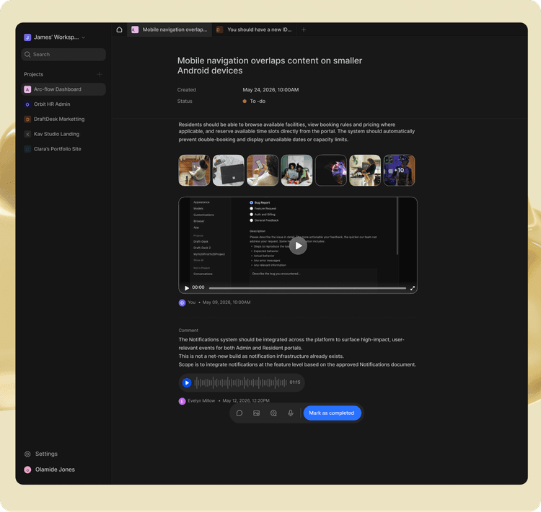Open Kav Studio Landing project
The image size is (541, 512).
pos(63,134)
